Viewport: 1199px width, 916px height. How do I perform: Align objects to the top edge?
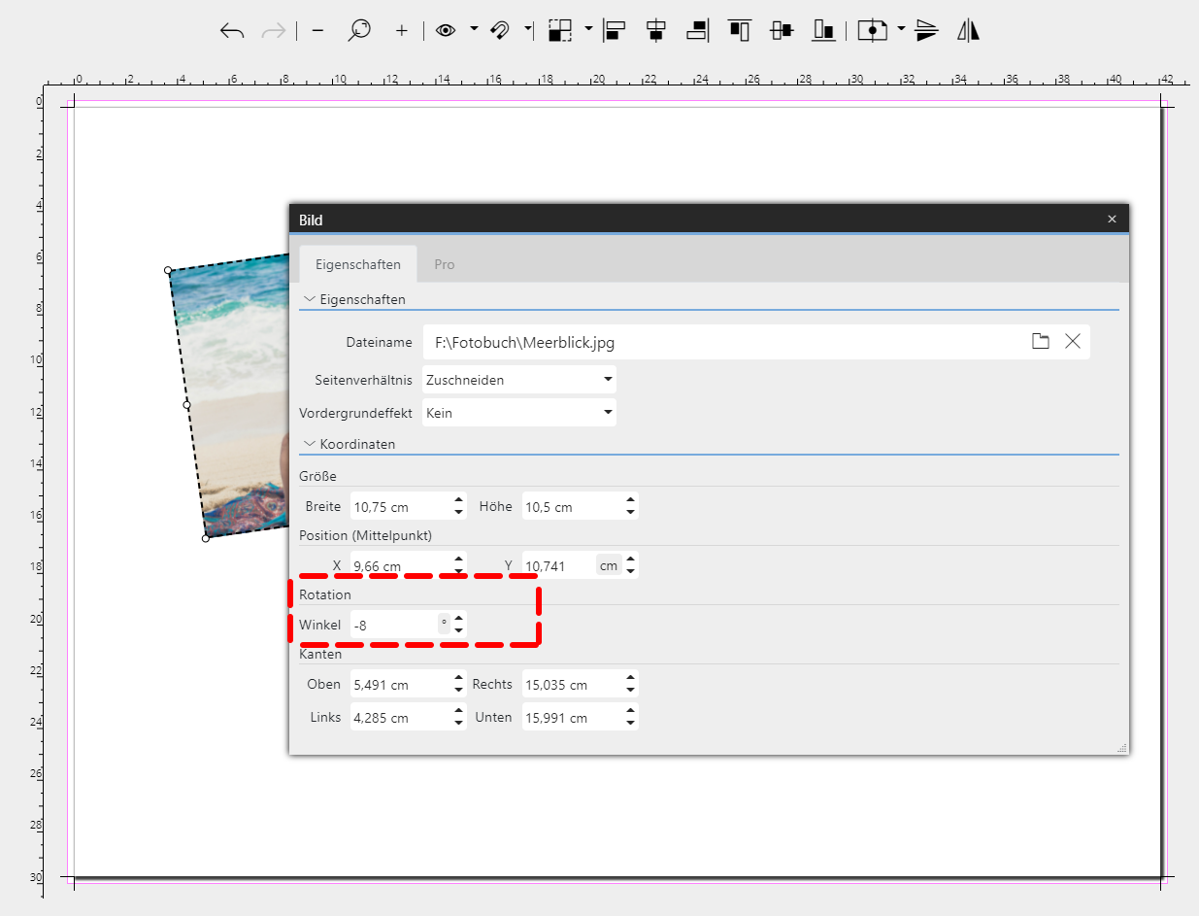(740, 31)
